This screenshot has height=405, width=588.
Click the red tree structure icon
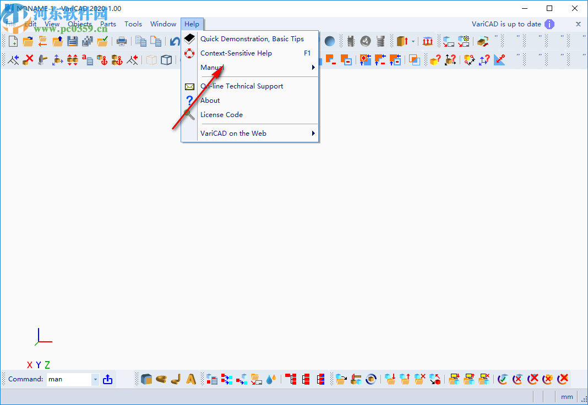pyautogui.click(x=291, y=379)
